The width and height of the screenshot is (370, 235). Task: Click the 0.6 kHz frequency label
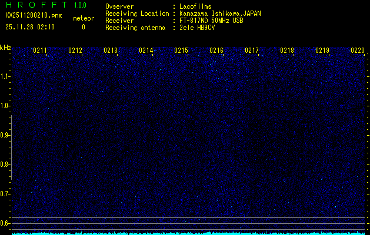[x=5, y=223]
